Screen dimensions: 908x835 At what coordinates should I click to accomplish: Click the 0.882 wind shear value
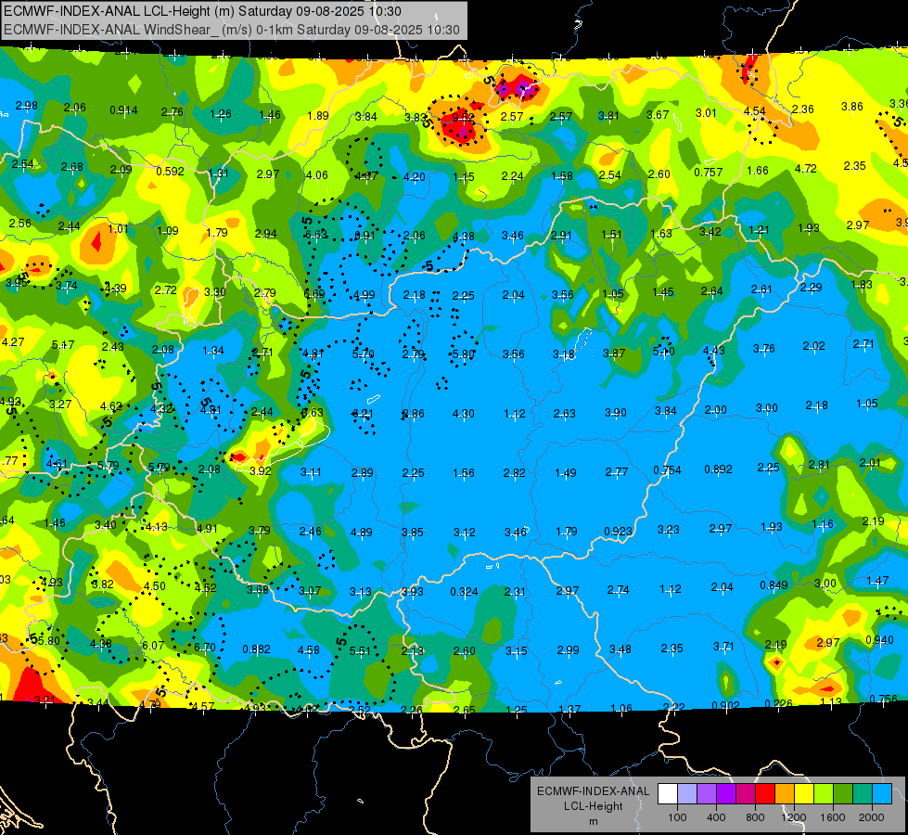(x=257, y=649)
